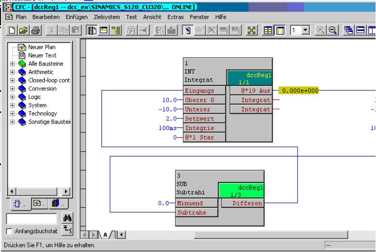Open the Test menu

(x=131, y=17)
